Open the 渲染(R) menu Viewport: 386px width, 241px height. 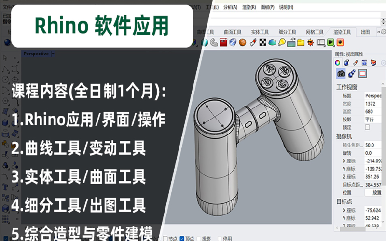(249, 7)
